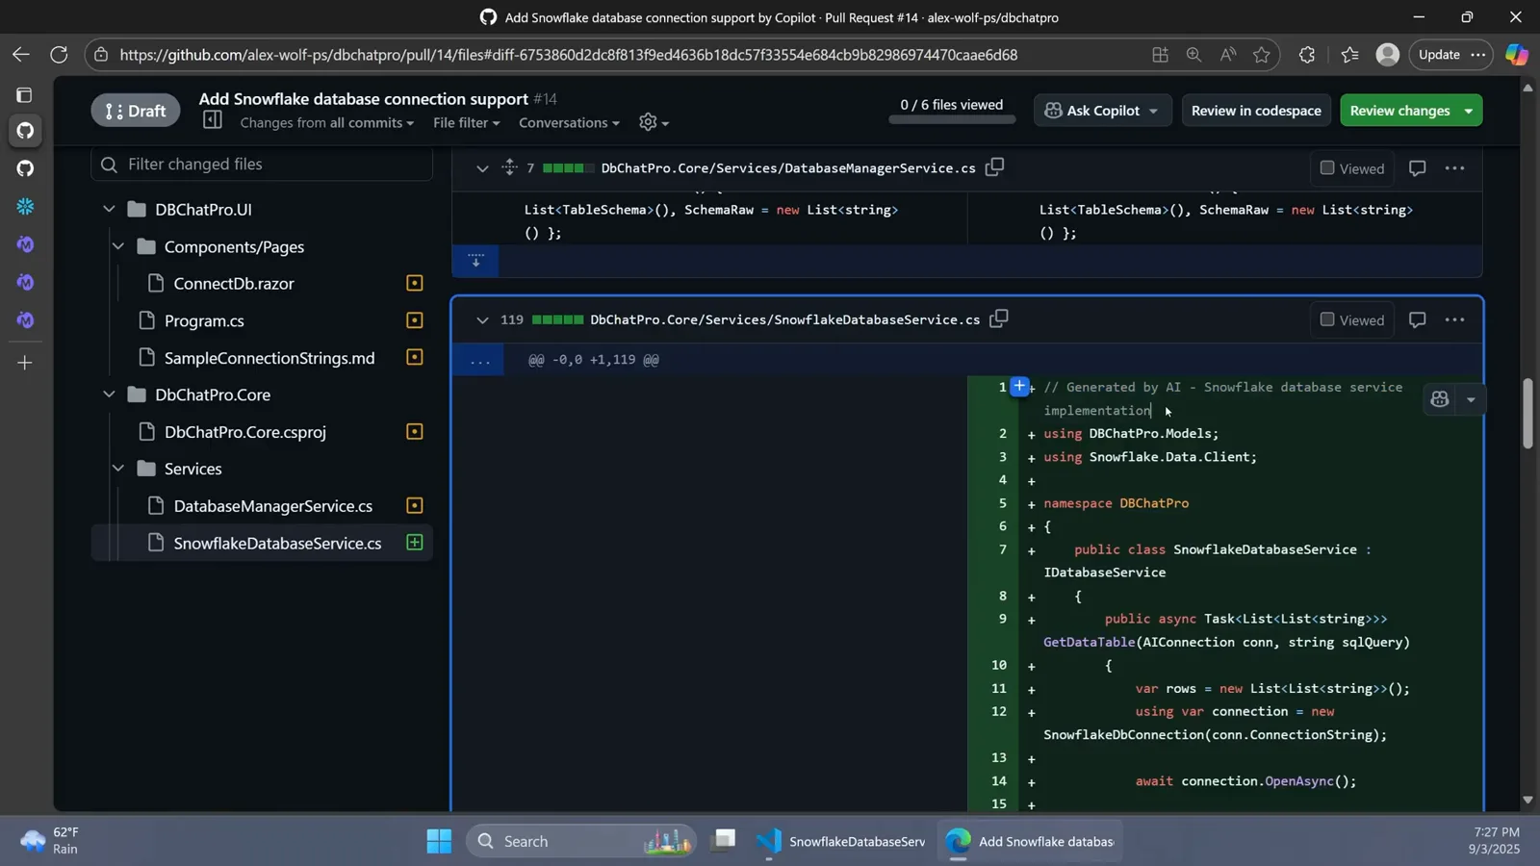Open the Ask Copilot dropdown arrow

click(1153, 111)
